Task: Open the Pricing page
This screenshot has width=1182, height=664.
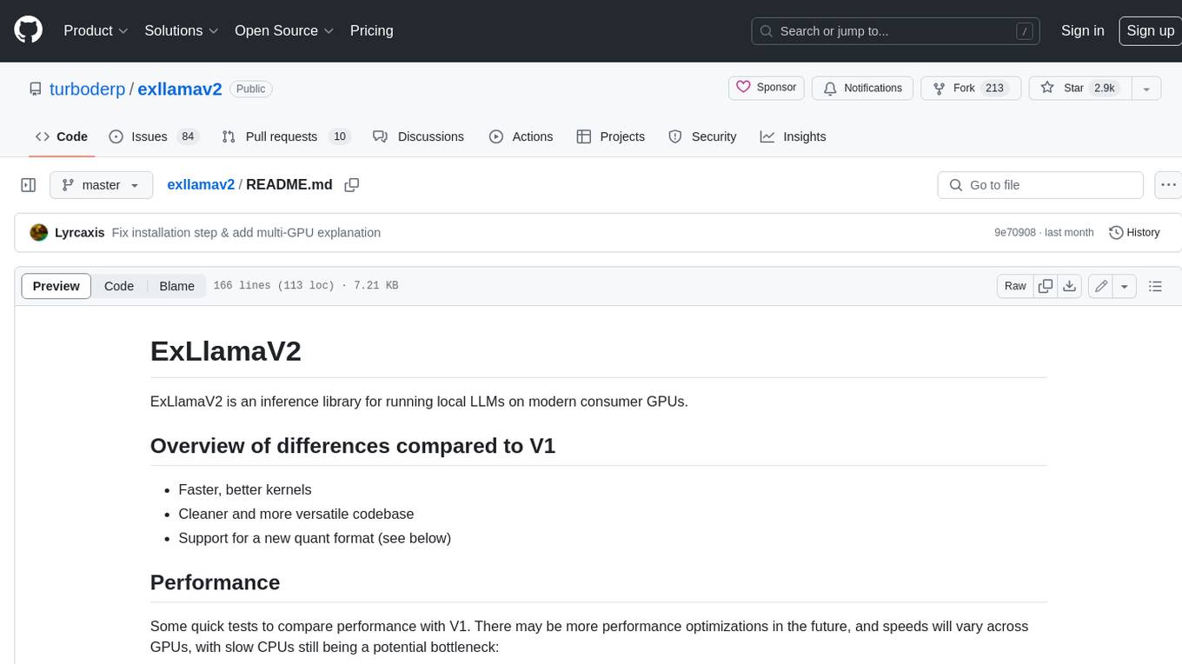Action: coord(371,30)
